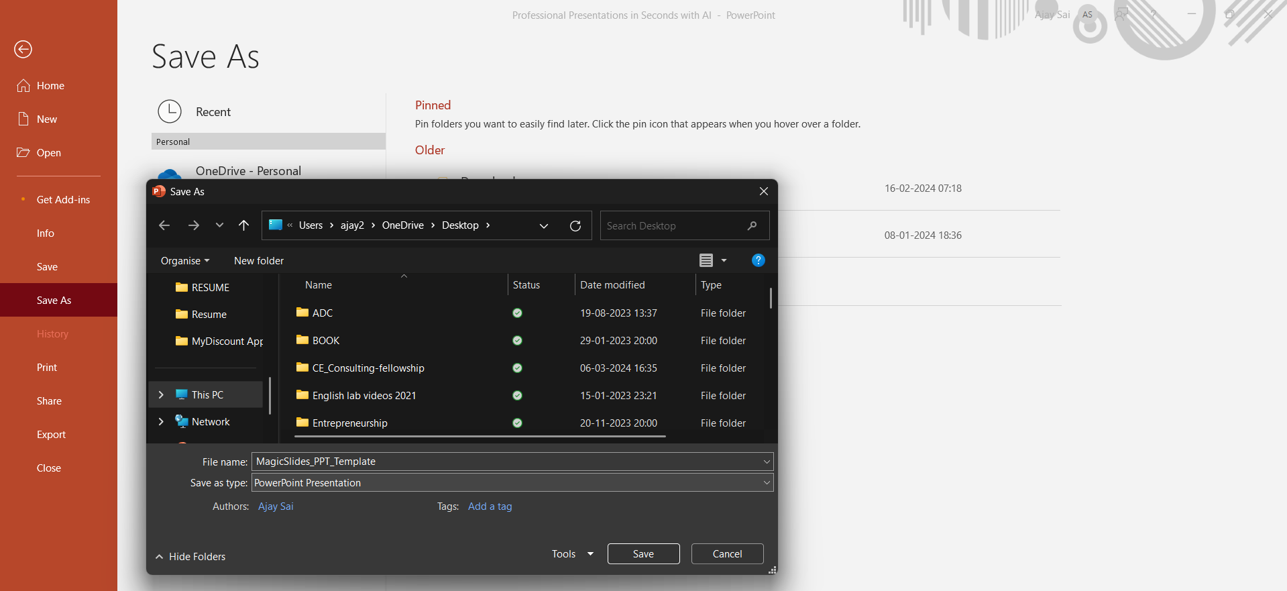The height and width of the screenshot is (591, 1287).
Task: Click the back arrow in the backstage sidebar
Action: (23, 49)
